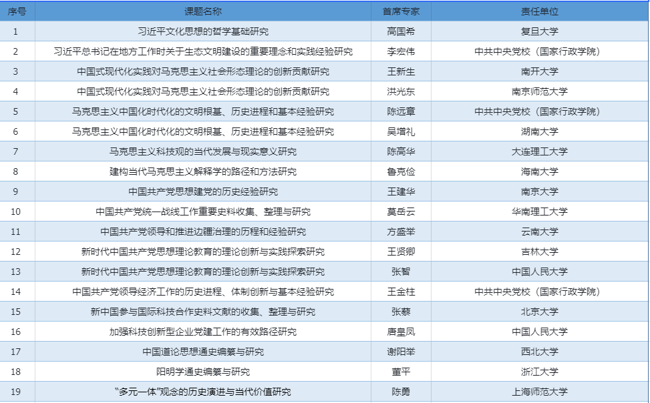Click expert name 王贤卿
This screenshot has height=403, width=650.
point(401,252)
